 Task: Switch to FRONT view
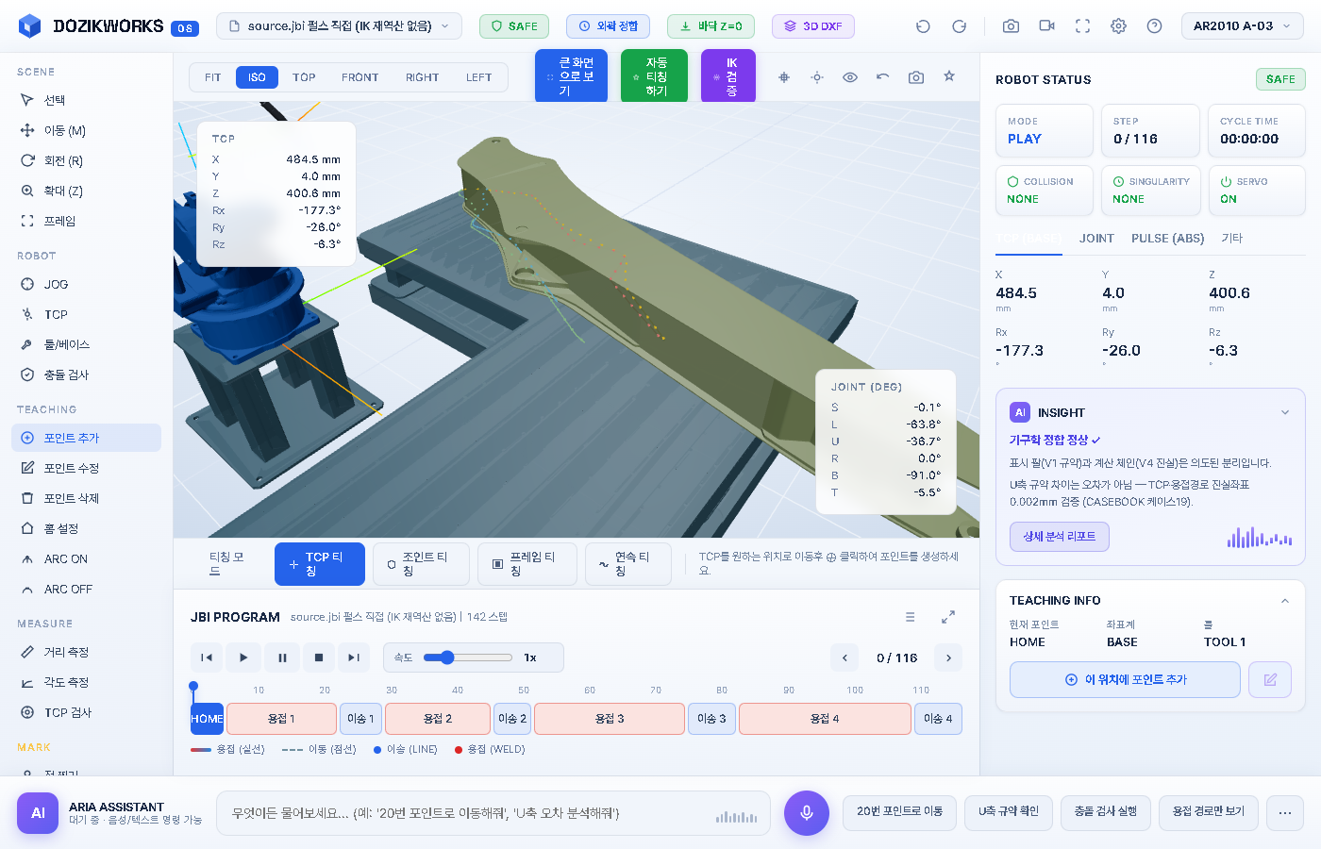tap(360, 77)
